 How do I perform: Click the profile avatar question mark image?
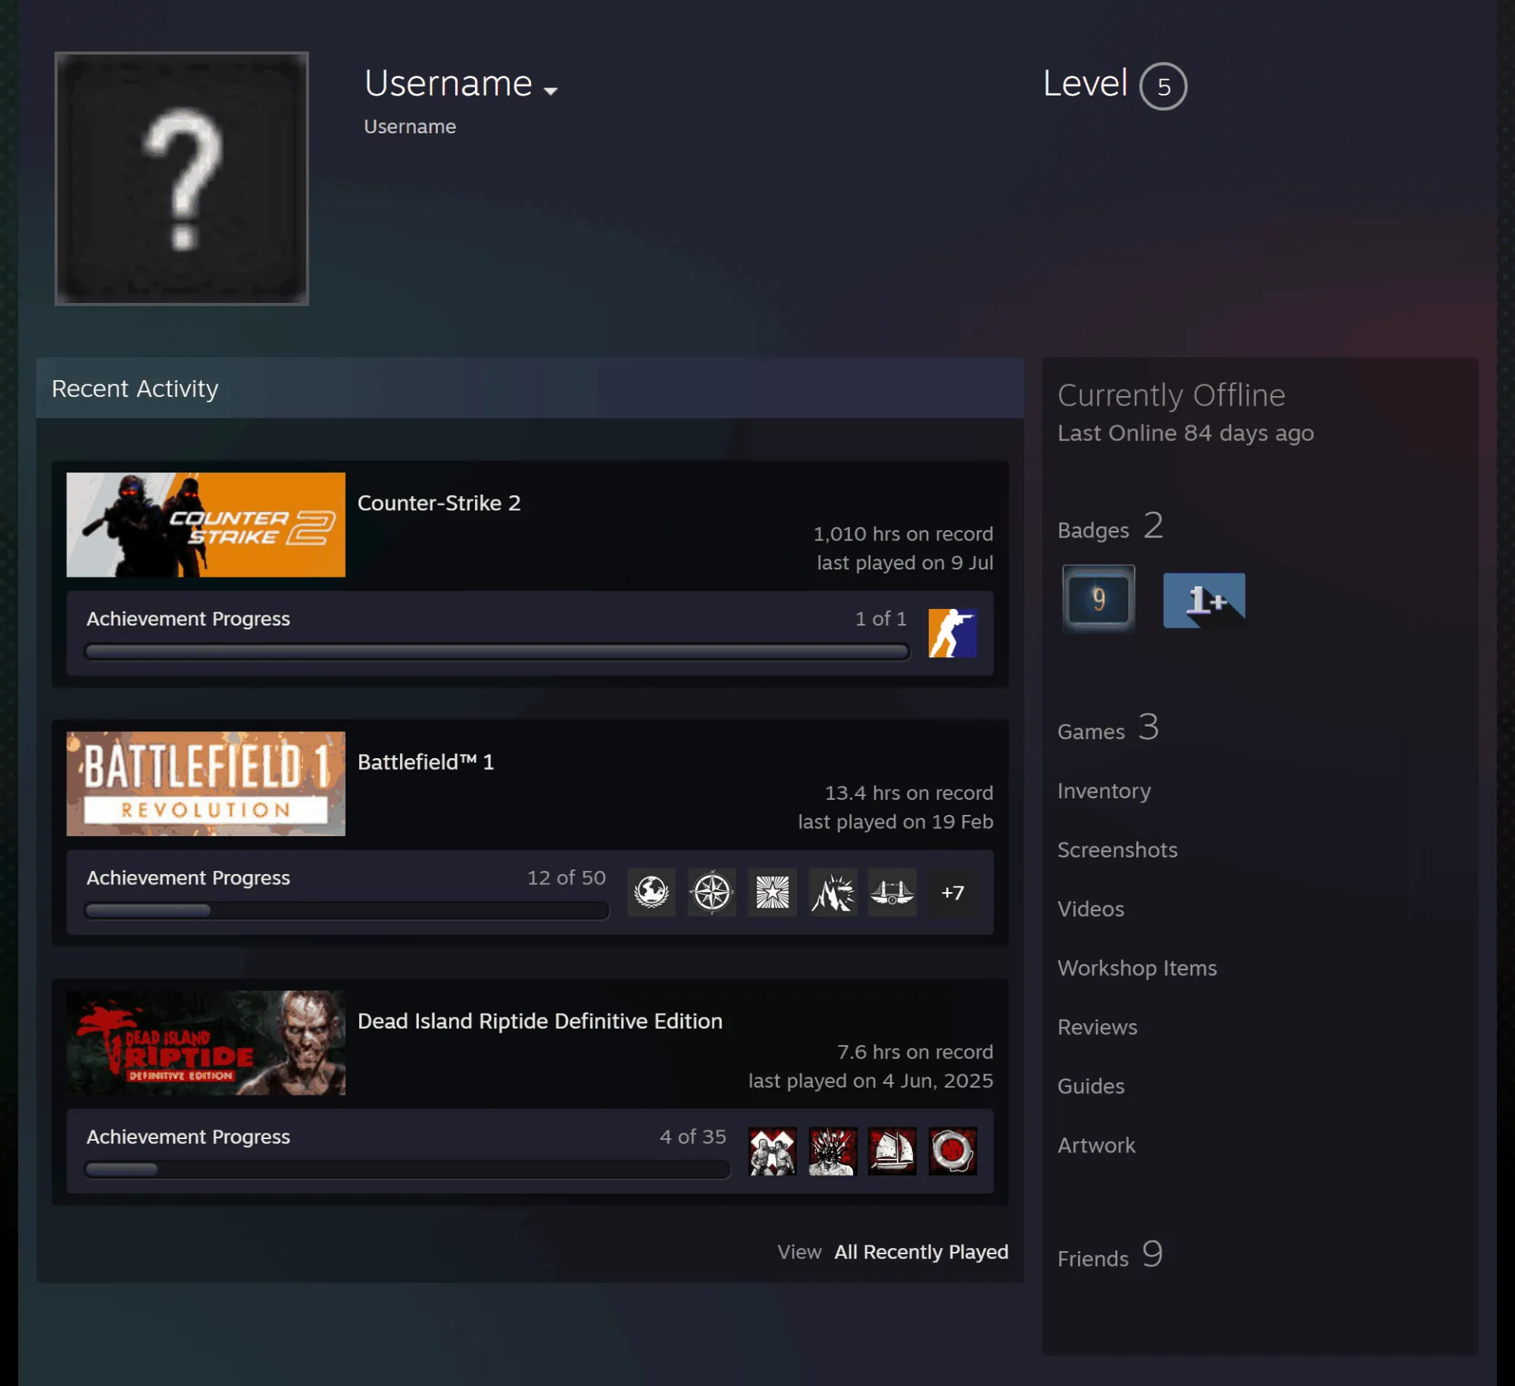tap(181, 178)
